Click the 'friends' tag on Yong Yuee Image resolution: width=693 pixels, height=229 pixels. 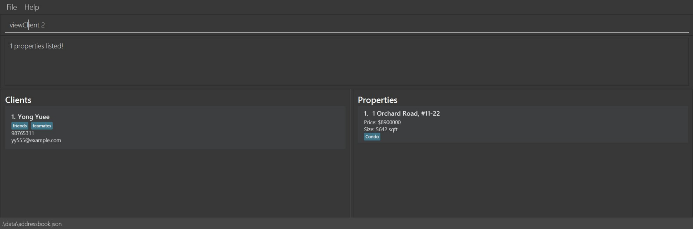tap(20, 126)
